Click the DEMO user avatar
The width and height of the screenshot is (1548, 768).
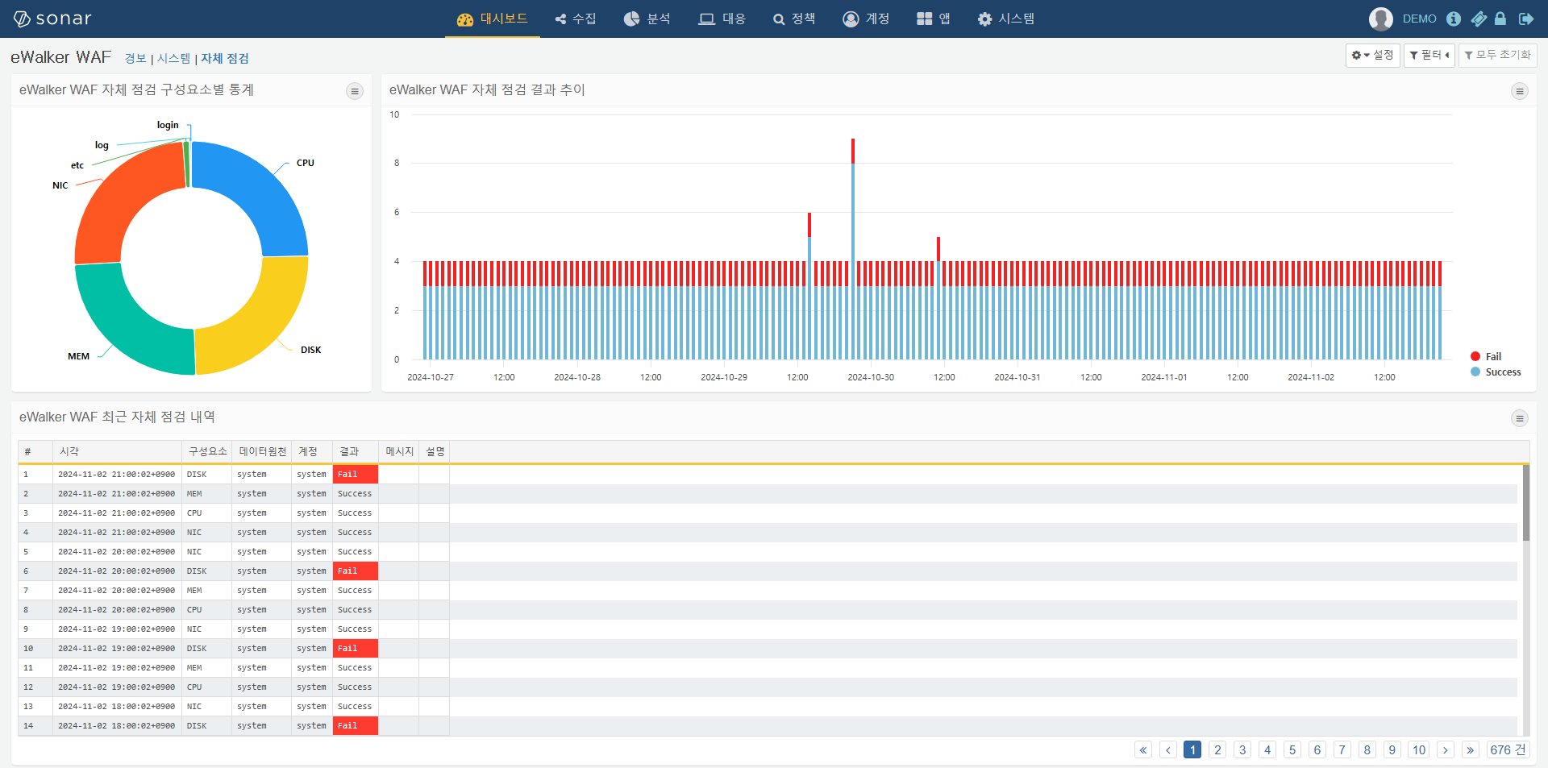[1381, 19]
